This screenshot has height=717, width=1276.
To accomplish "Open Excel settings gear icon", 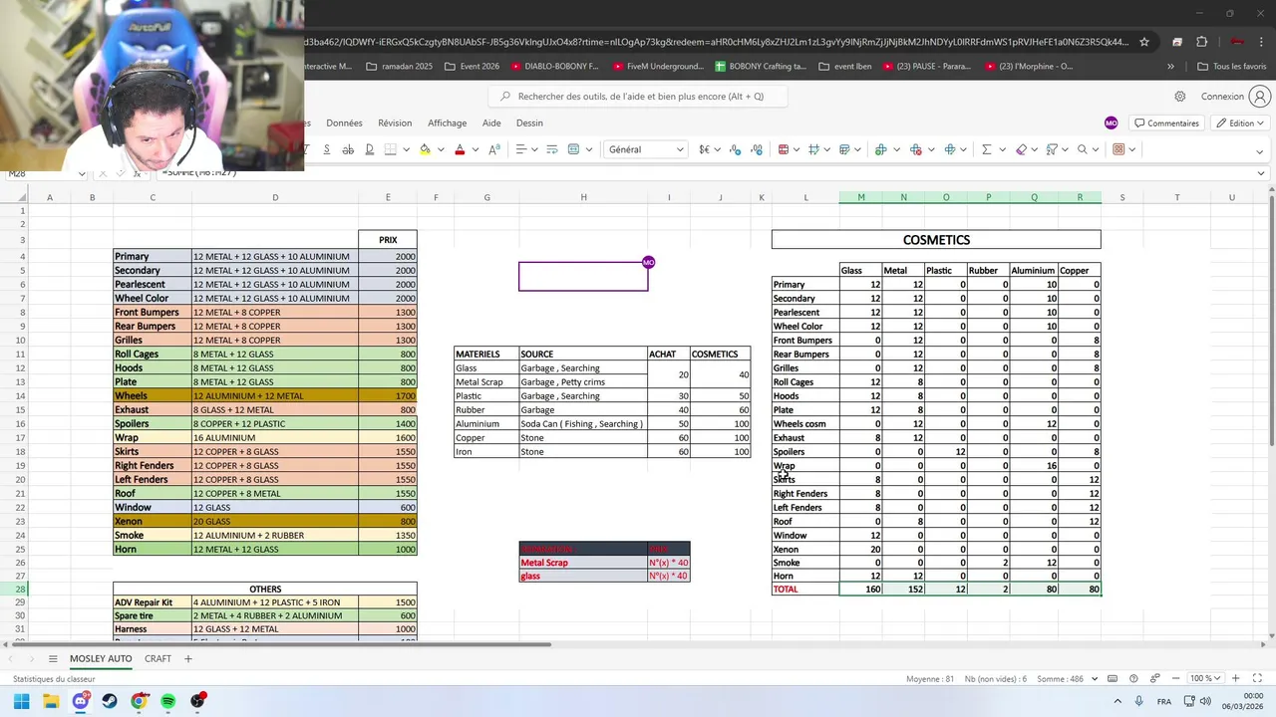I will 1180,97.
